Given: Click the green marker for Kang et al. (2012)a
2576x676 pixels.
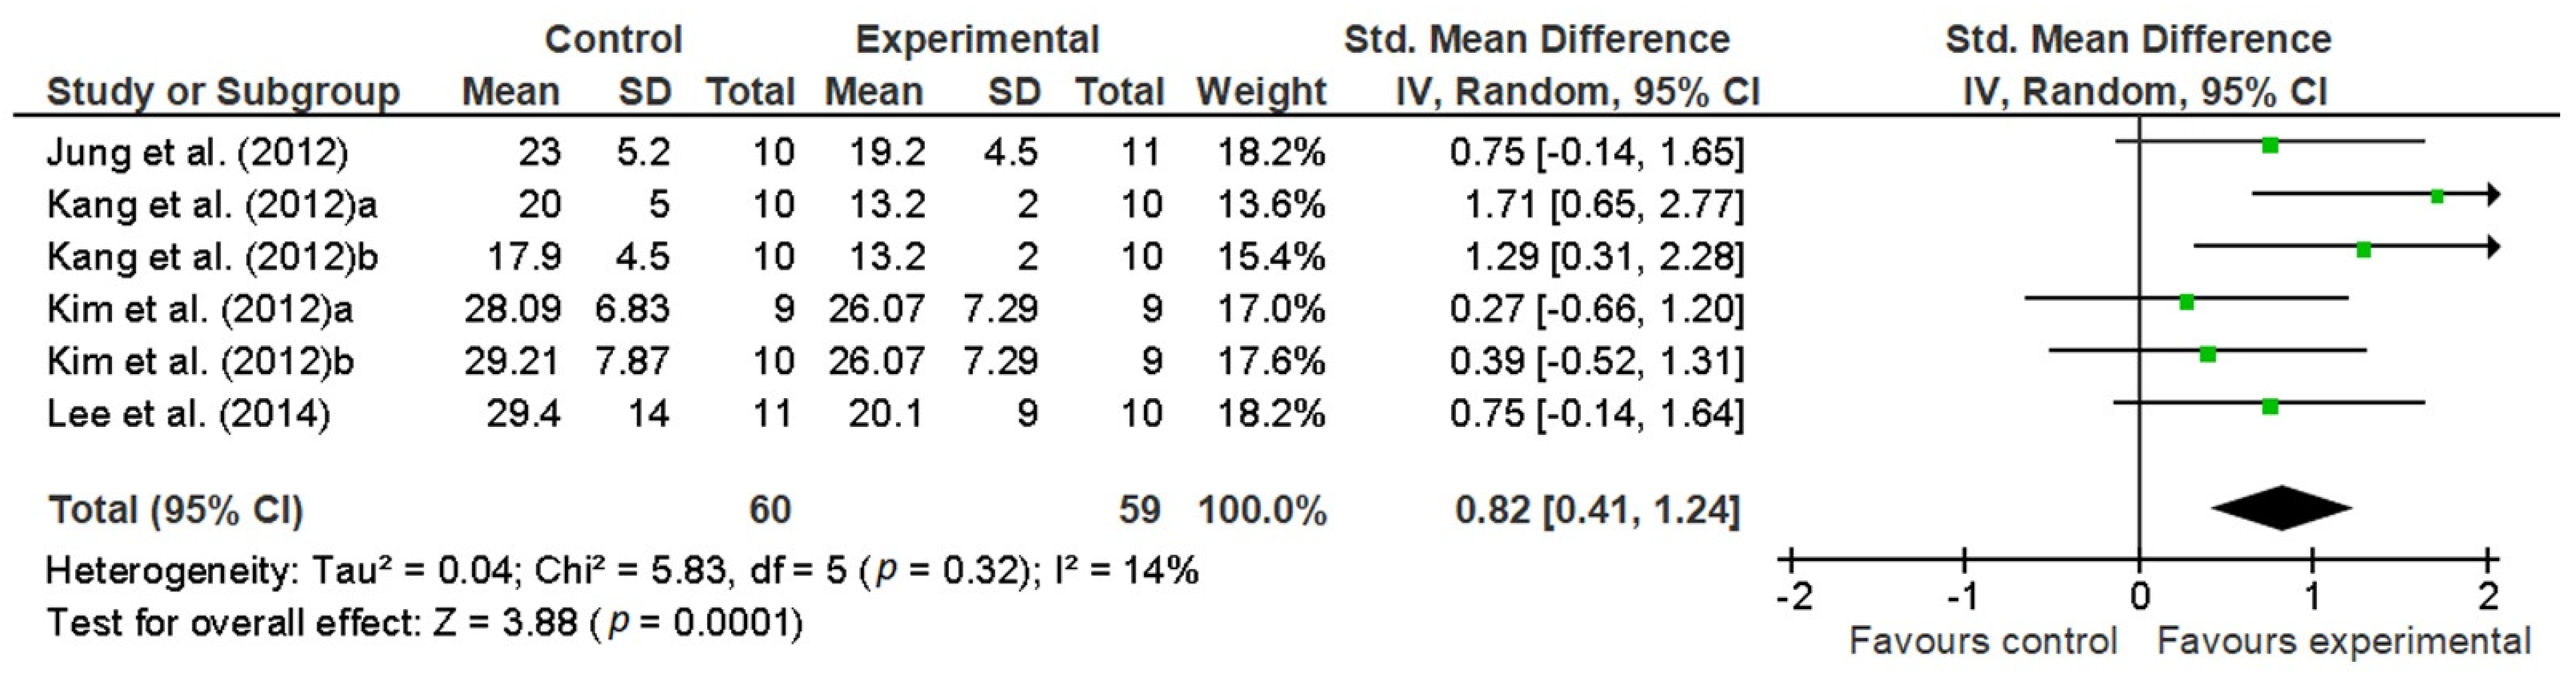Looking at the screenshot, I should coord(2437,197).
